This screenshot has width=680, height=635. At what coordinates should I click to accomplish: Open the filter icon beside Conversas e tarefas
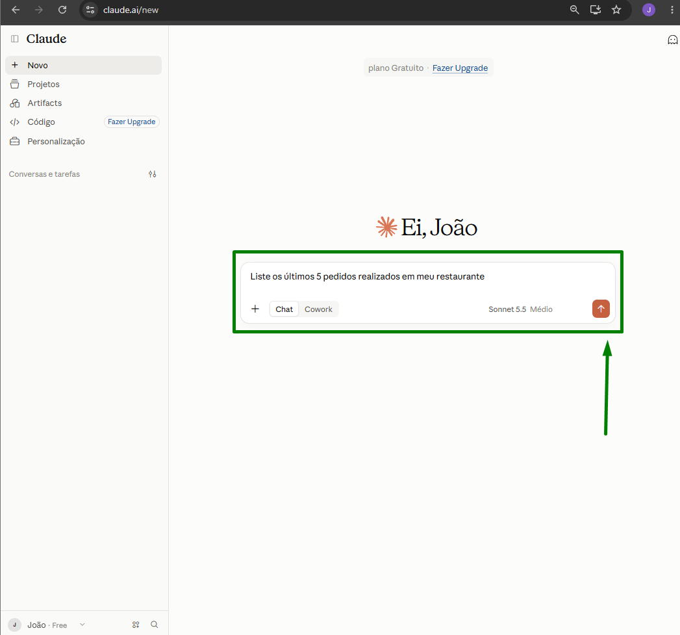click(152, 174)
